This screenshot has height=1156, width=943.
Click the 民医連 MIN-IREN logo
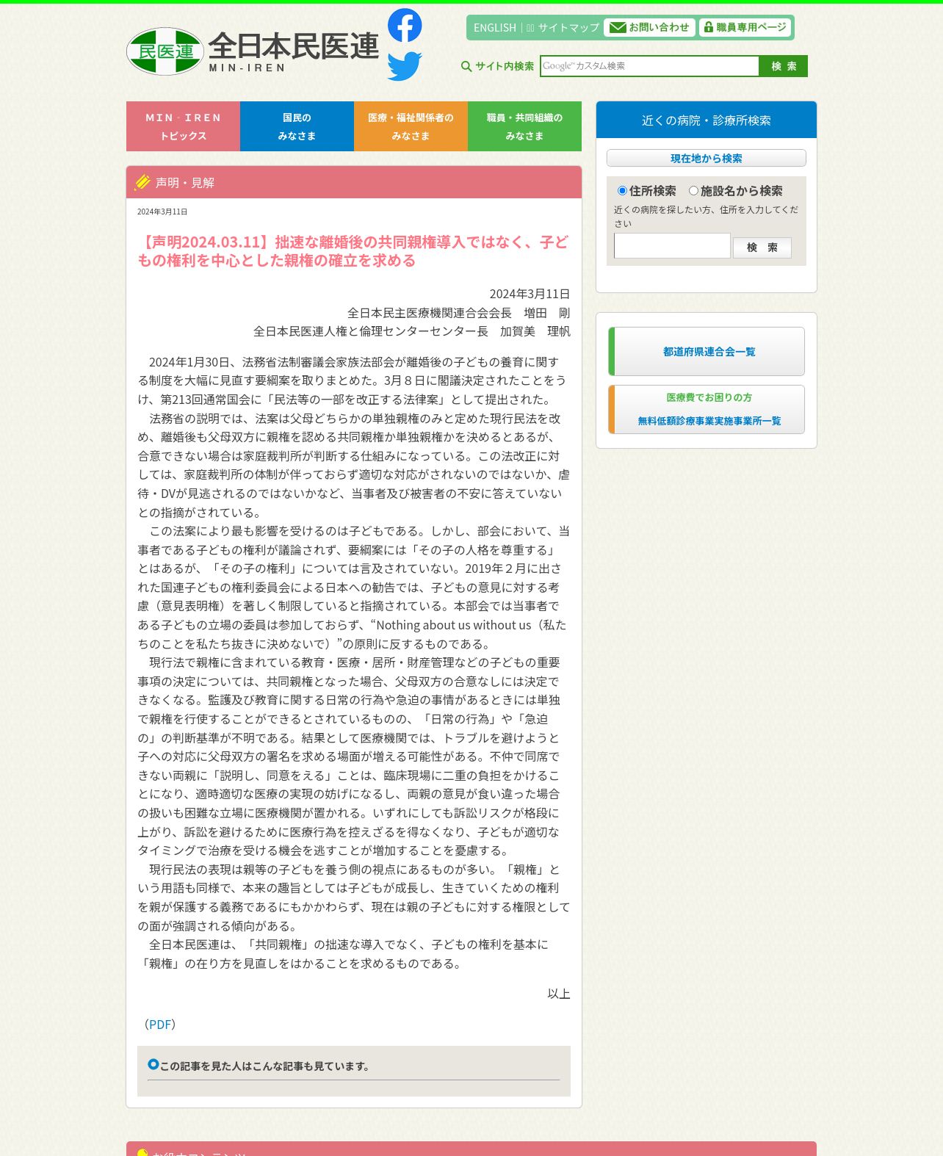pos(253,51)
